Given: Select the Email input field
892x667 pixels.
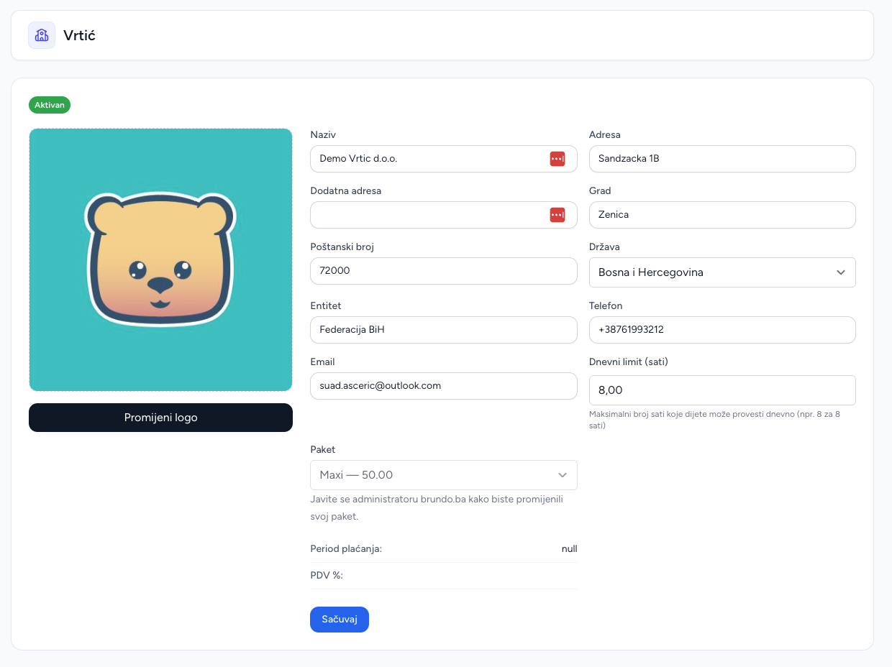Looking at the screenshot, I should point(444,386).
